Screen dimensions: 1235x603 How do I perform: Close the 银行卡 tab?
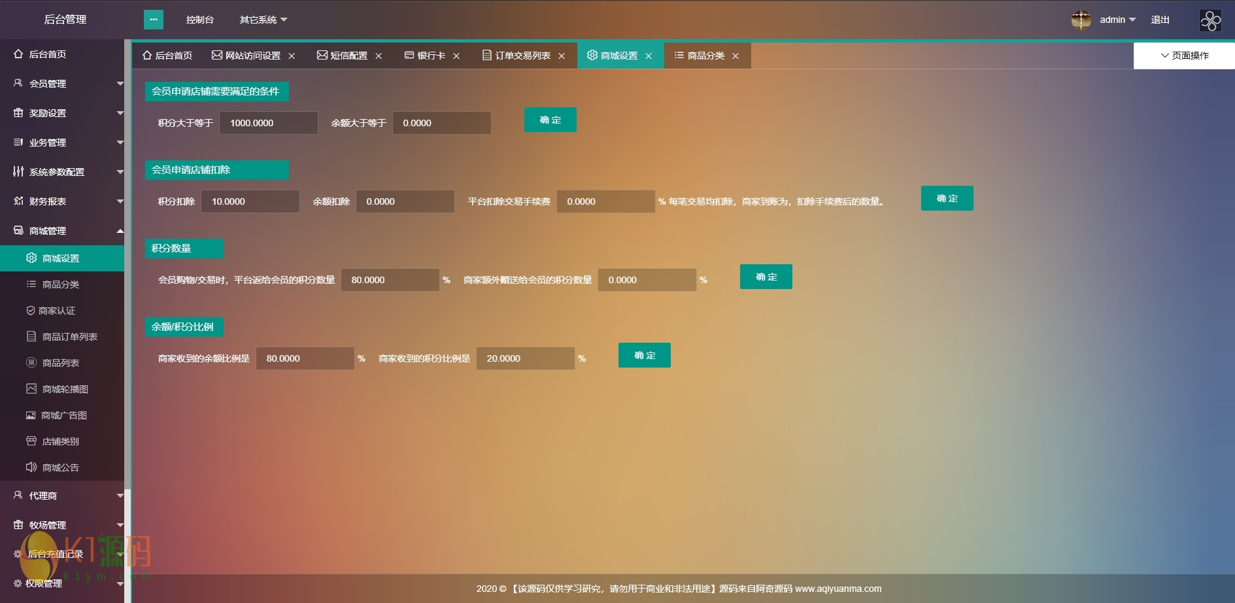[x=456, y=56]
